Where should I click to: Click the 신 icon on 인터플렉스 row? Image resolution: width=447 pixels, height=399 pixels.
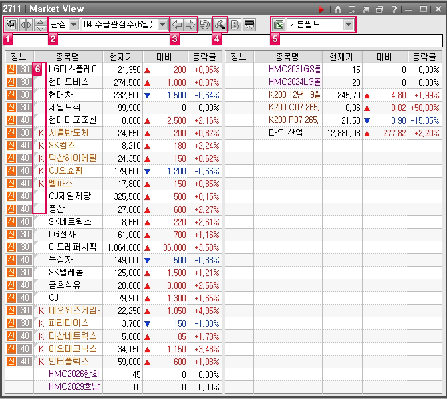(11, 362)
